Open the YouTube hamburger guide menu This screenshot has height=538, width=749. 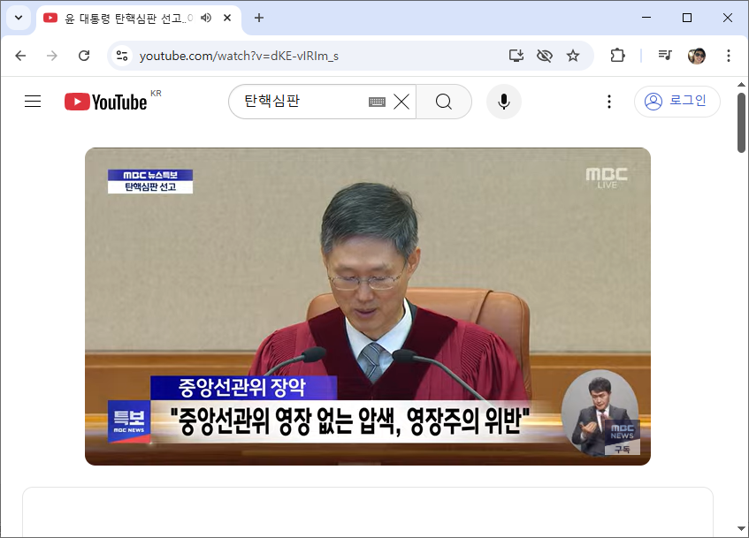[x=33, y=102]
